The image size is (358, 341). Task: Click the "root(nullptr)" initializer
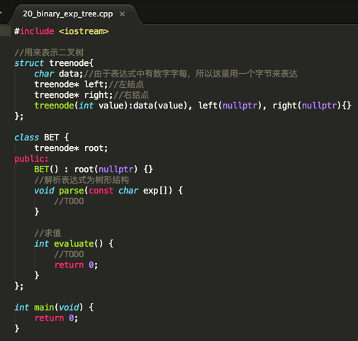point(106,169)
